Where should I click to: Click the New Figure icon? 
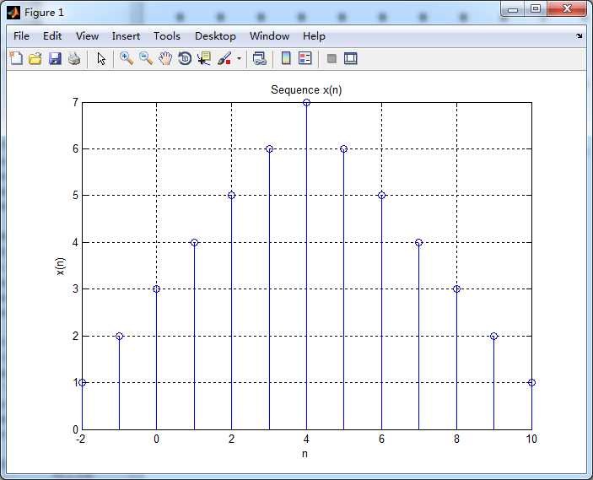tap(16, 58)
